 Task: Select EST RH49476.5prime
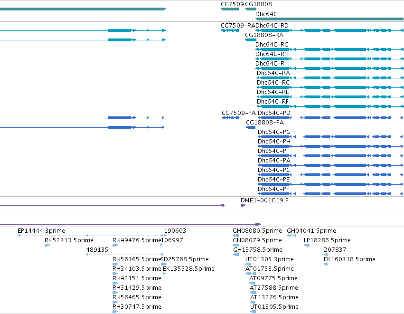coord(137,240)
